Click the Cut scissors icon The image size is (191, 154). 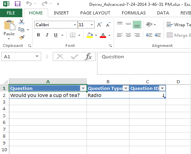pyautogui.click(x=22, y=22)
